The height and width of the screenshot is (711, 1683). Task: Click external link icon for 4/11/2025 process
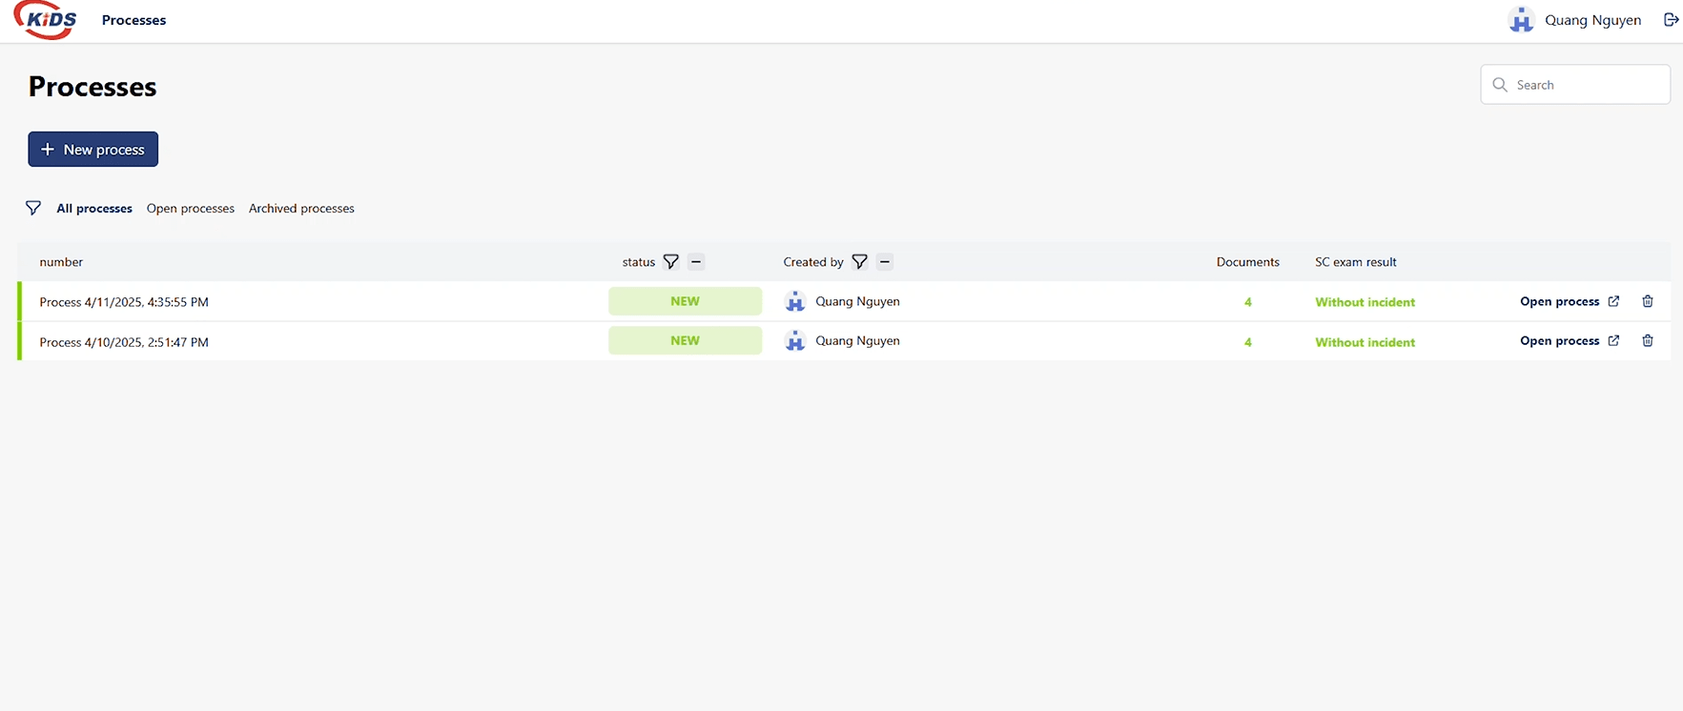click(x=1613, y=301)
